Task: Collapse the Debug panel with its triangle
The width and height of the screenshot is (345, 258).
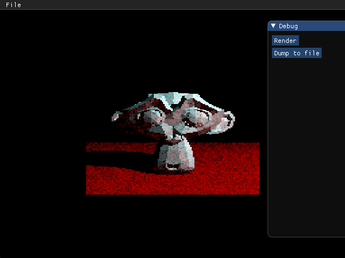Action: pos(274,26)
